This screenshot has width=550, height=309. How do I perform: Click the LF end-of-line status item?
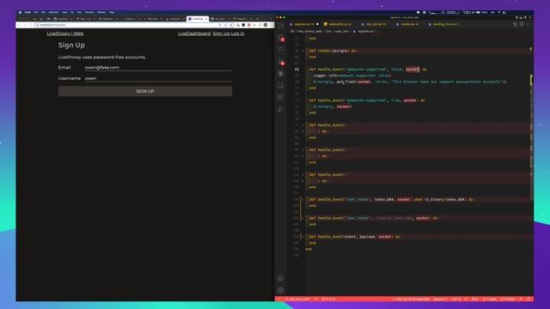coord(466,300)
